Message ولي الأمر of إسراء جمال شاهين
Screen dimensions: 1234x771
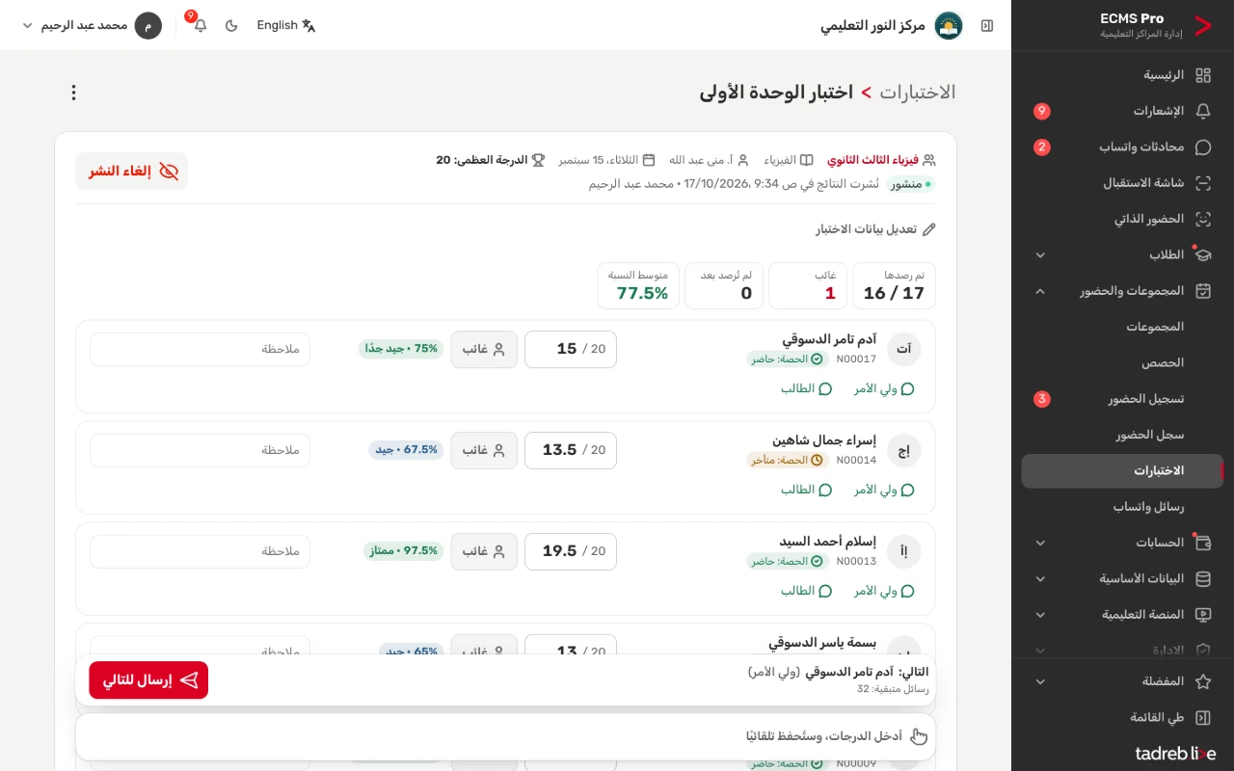click(884, 490)
